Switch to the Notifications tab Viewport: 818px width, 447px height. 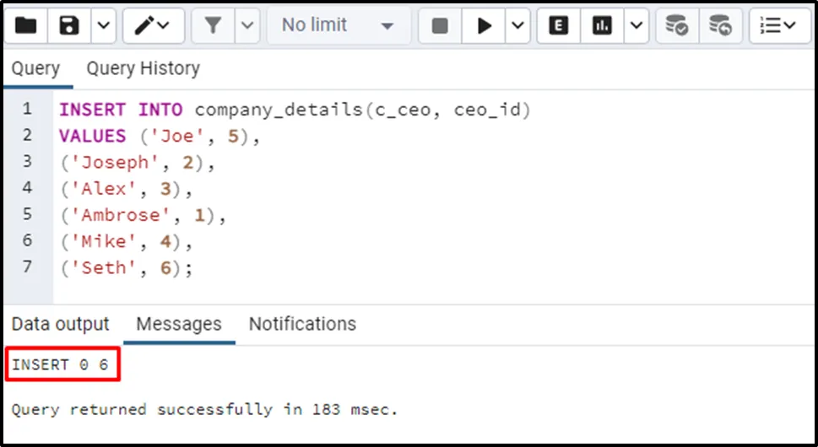click(302, 324)
